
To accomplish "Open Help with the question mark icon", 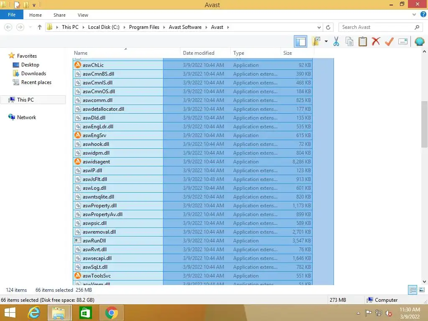I will pos(423,15).
